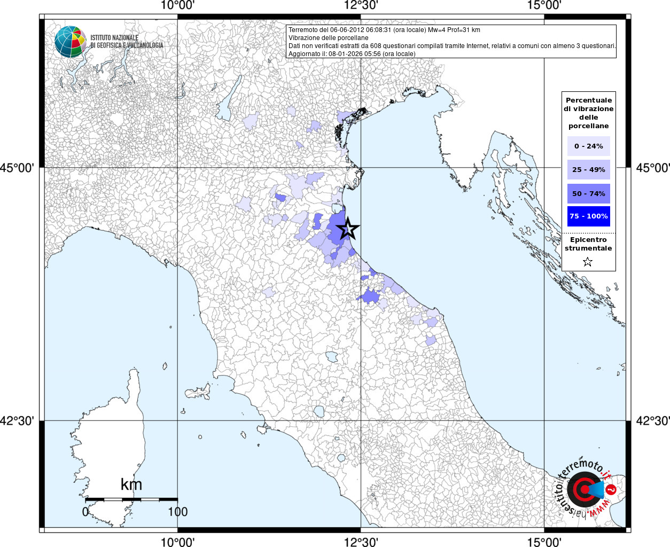This screenshot has height=547, width=670.
Task: Click the 'km' scale bar label
Action: point(131,485)
